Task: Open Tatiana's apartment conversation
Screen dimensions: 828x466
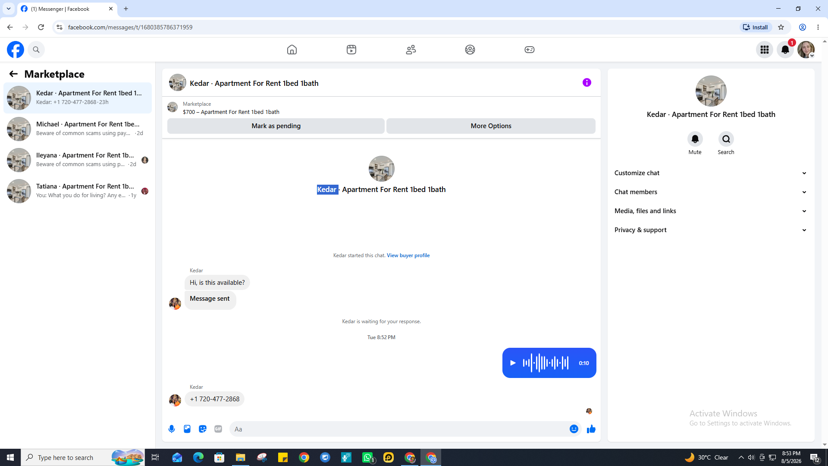Action: pos(78,191)
